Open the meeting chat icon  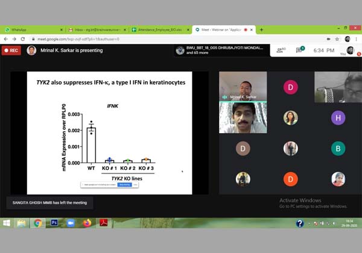pyautogui.click(x=299, y=51)
